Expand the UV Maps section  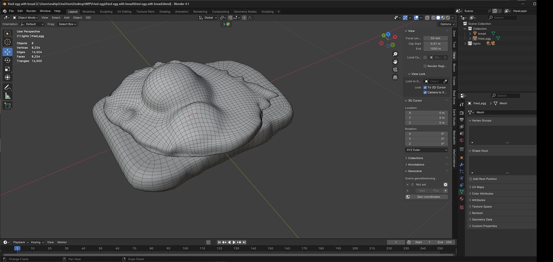click(x=478, y=187)
